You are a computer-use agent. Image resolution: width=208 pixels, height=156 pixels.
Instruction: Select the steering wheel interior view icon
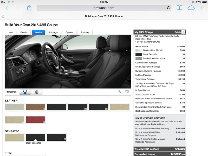coord(37,92)
